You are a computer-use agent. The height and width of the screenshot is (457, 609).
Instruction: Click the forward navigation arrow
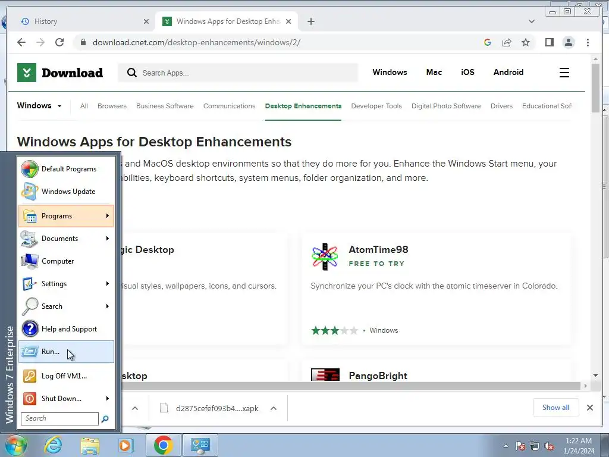click(x=40, y=42)
